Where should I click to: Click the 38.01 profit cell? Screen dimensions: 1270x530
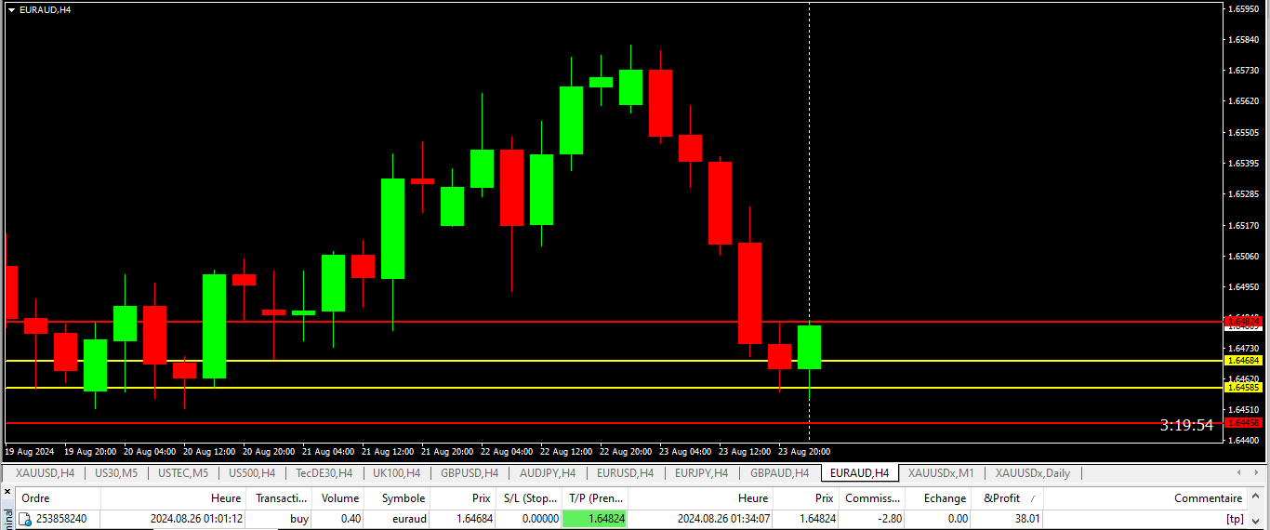pos(1027,519)
